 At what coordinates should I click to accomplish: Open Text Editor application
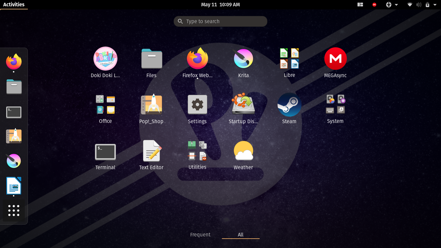point(151,154)
